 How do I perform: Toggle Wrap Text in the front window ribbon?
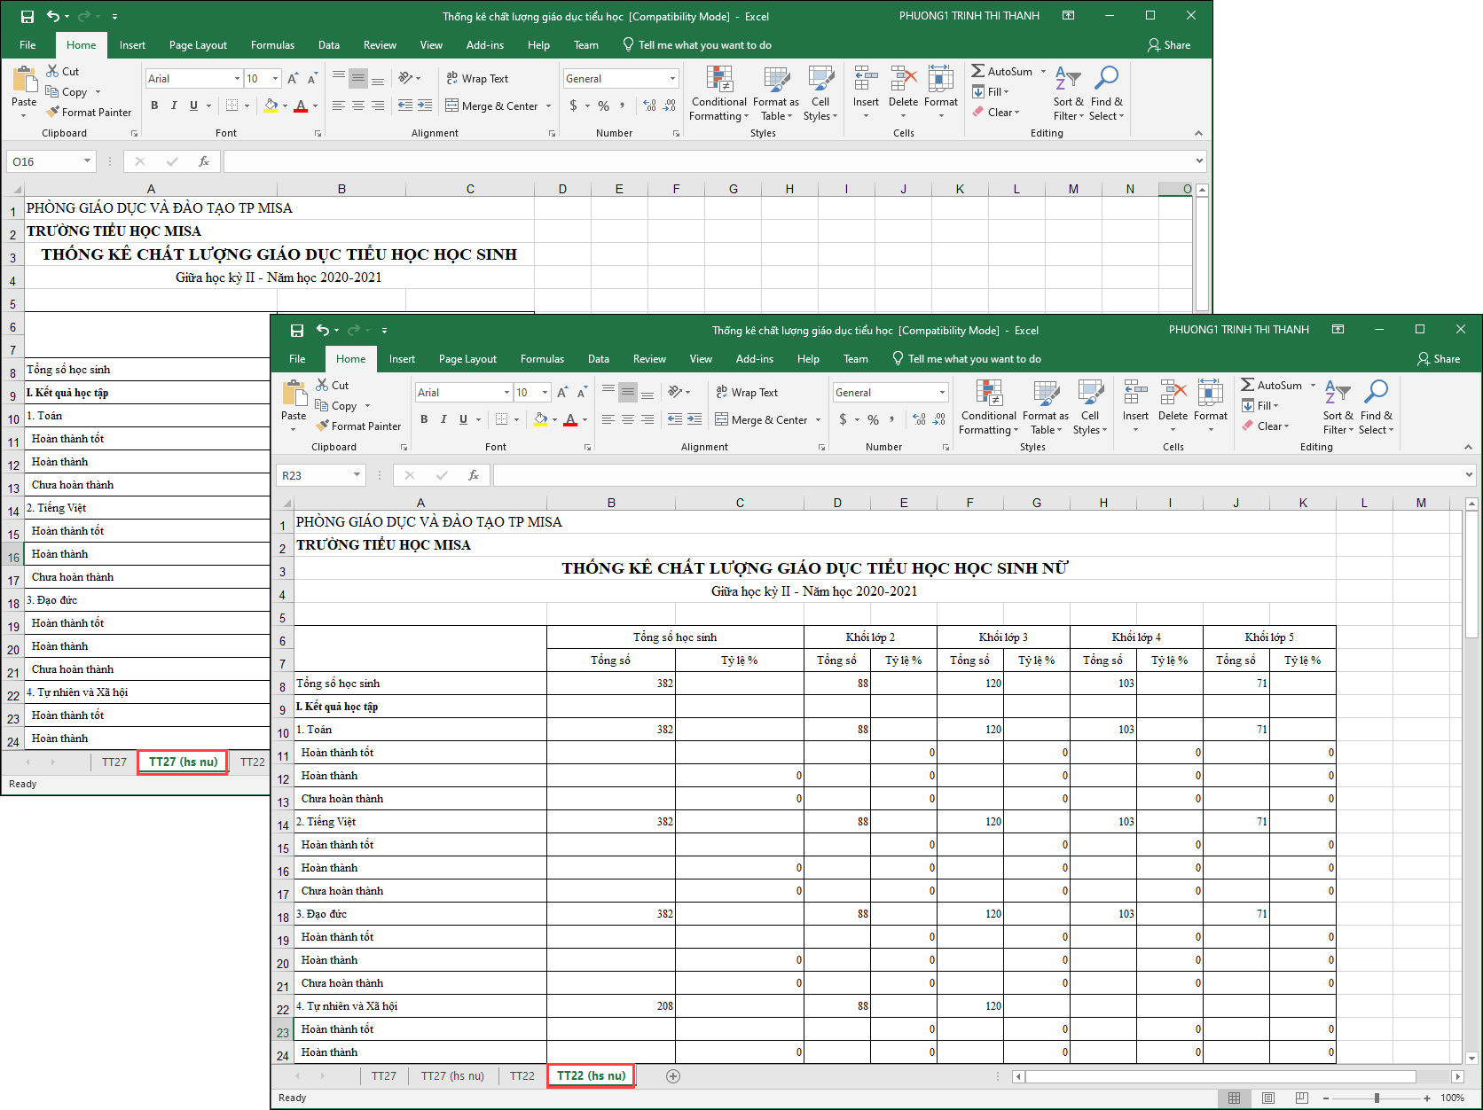click(x=746, y=393)
